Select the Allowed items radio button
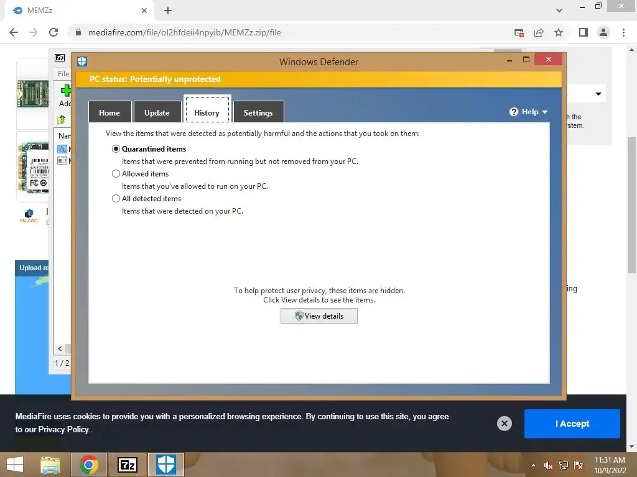This screenshot has height=477, width=637. pyautogui.click(x=116, y=174)
